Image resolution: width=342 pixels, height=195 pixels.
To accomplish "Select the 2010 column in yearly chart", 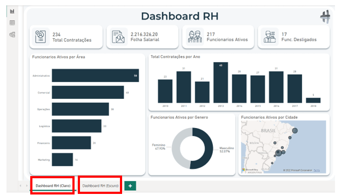I will coord(165,91).
